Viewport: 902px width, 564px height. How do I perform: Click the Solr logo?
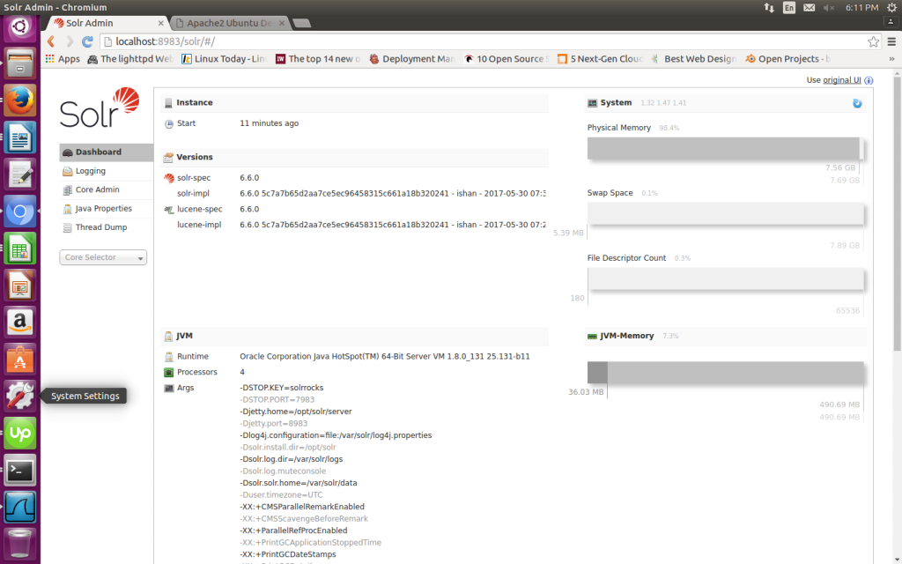100,108
